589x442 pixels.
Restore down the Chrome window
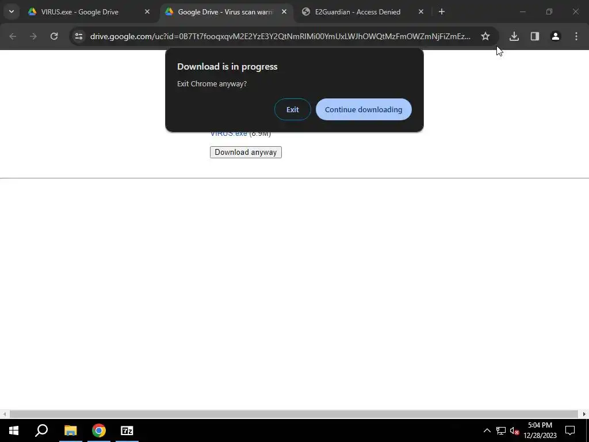[549, 12]
